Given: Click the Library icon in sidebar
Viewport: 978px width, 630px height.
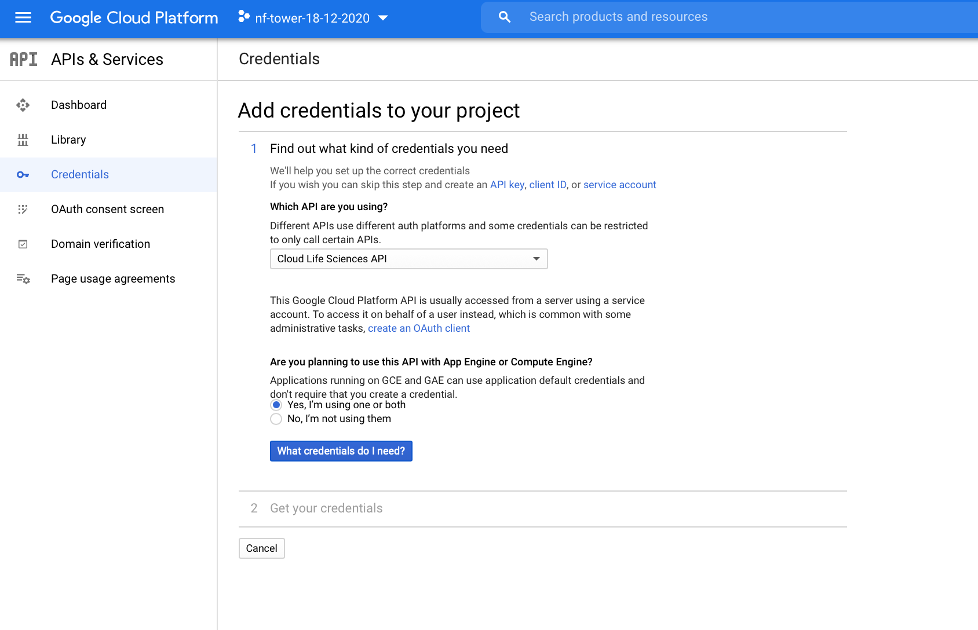Looking at the screenshot, I should 23,140.
